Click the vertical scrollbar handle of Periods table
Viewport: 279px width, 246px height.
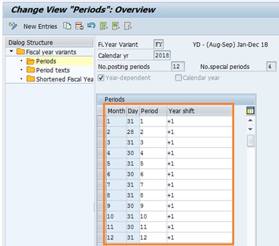click(251, 141)
